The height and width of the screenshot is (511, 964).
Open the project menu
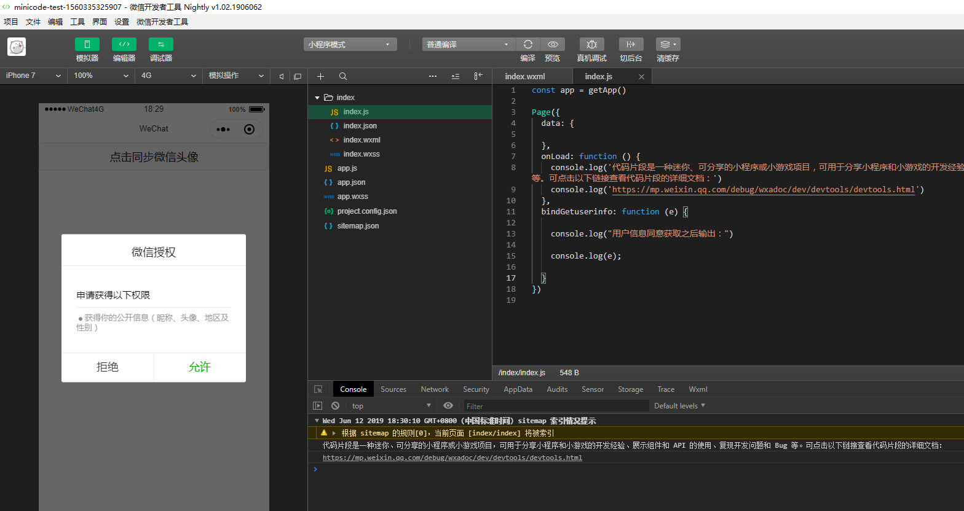click(11, 21)
